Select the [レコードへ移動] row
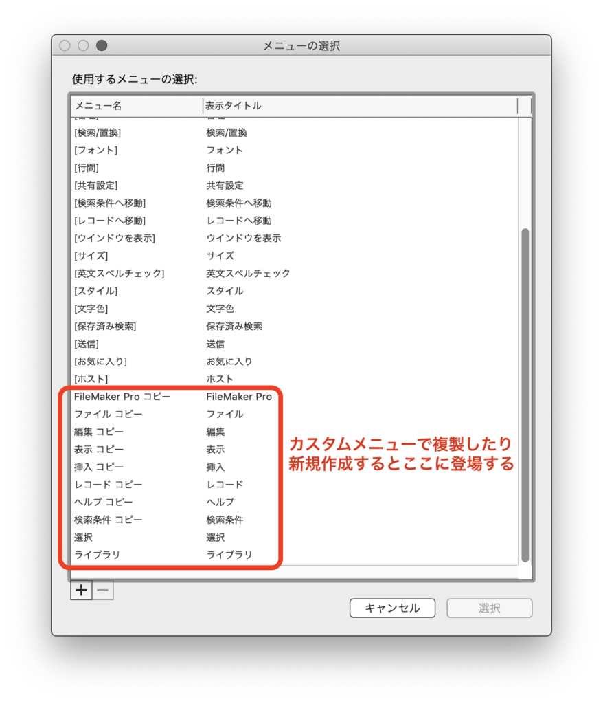Viewport: 603px width, 704px height. click(x=295, y=221)
